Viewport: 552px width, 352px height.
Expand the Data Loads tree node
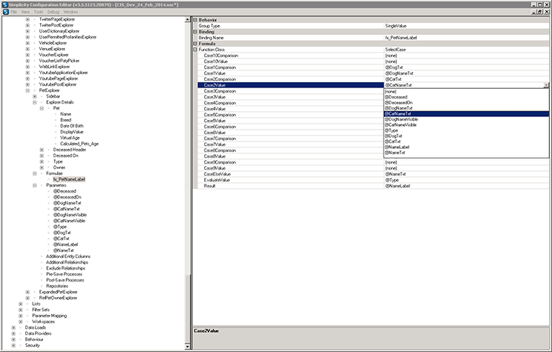pos(14,327)
